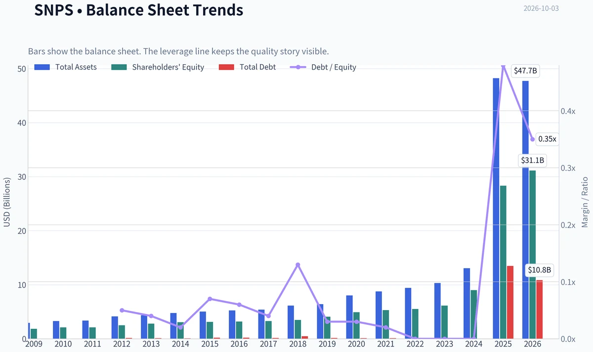
Task: Click the 0.1x tick on the ratio axis
Action: 568,282
